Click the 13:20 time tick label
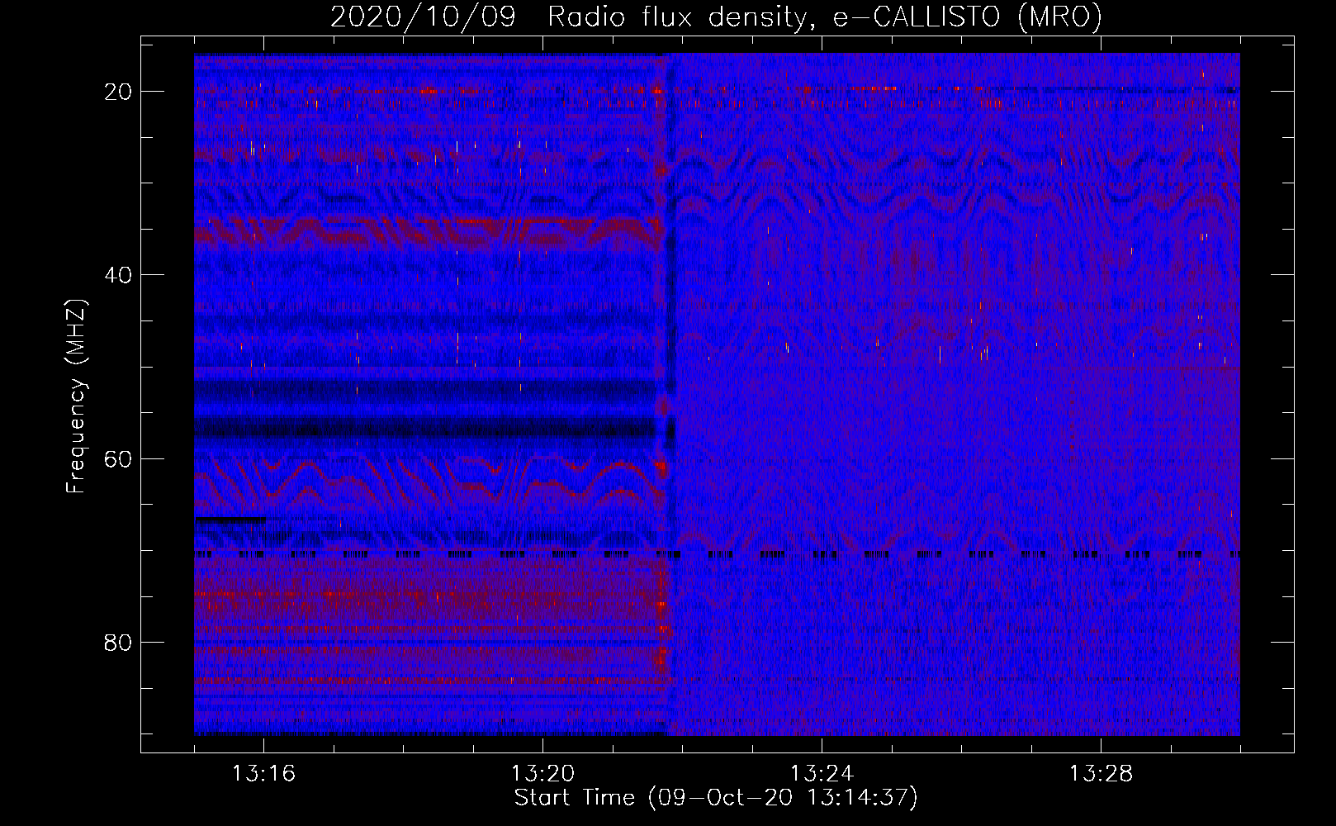Viewport: 1336px width, 826px height. [542, 774]
